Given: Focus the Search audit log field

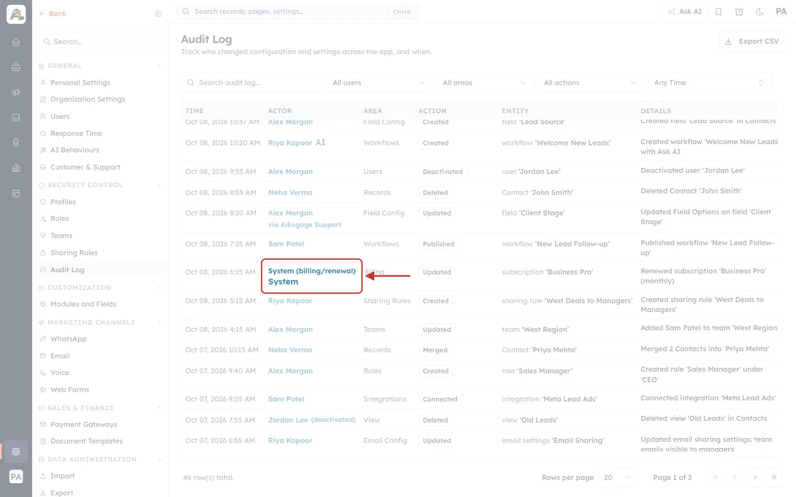Looking at the screenshot, I should pyautogui.click(x=252, y=83).
